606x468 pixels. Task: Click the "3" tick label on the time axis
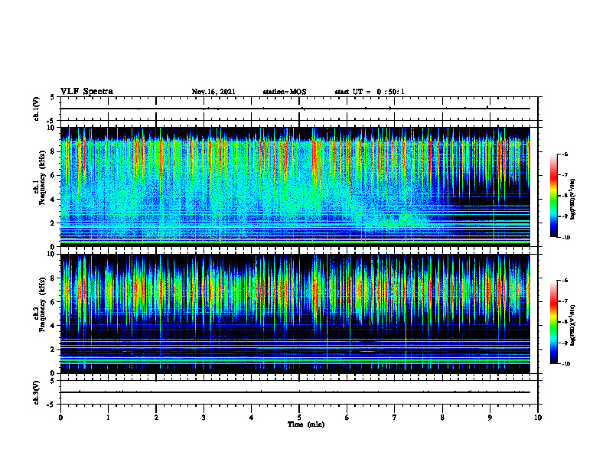point(204,418)
